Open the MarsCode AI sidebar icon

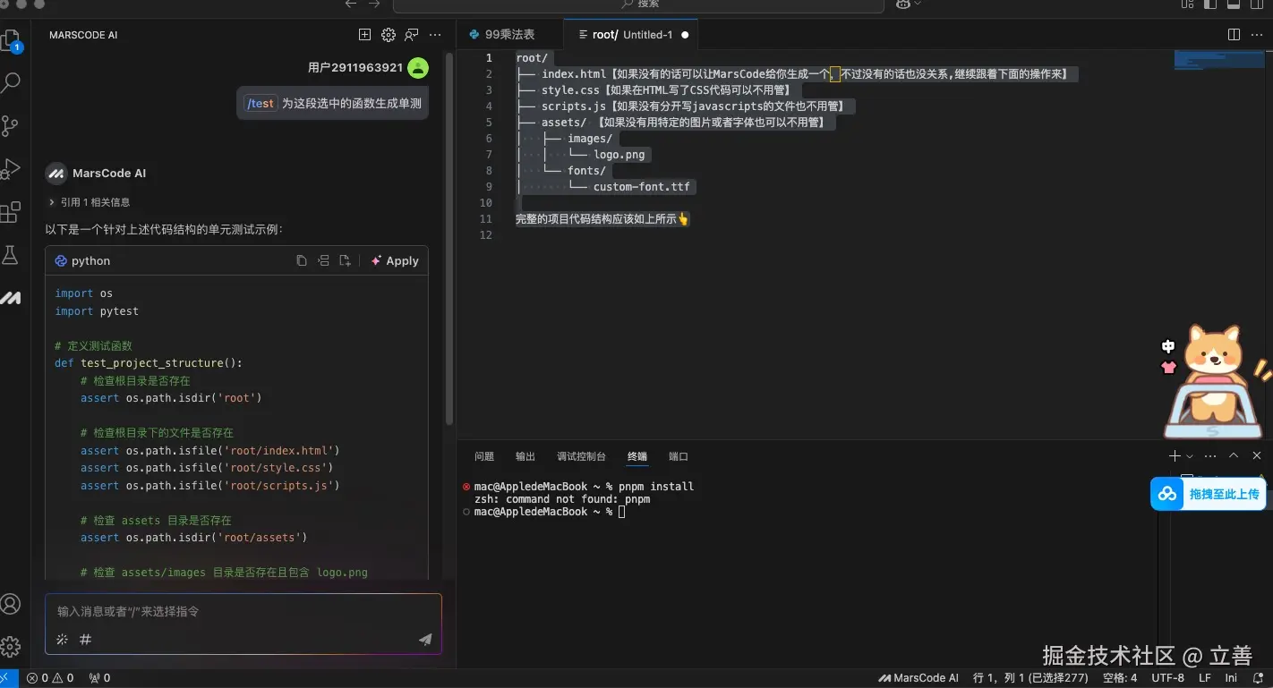(x=11, y=298)
